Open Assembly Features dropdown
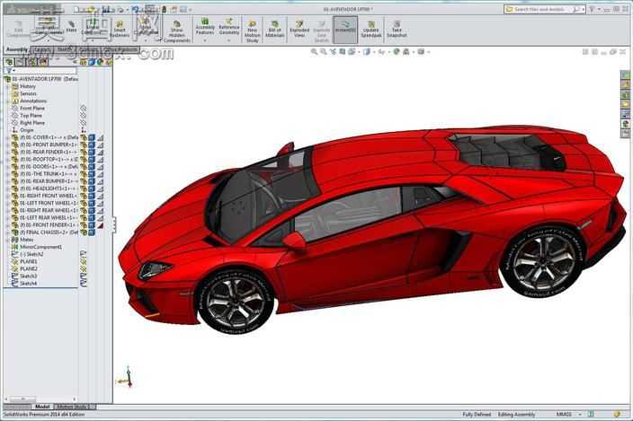The image size is (633, 421). tap(205, 40)
